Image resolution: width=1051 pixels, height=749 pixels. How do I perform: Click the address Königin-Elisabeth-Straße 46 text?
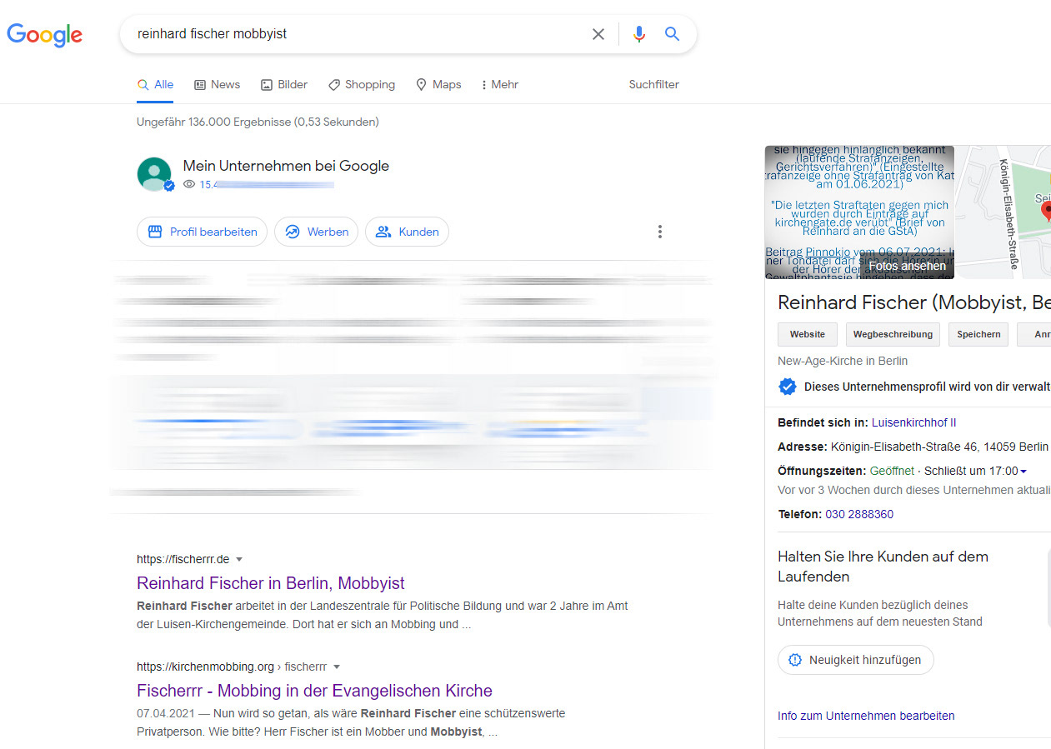tap(939, 447)
